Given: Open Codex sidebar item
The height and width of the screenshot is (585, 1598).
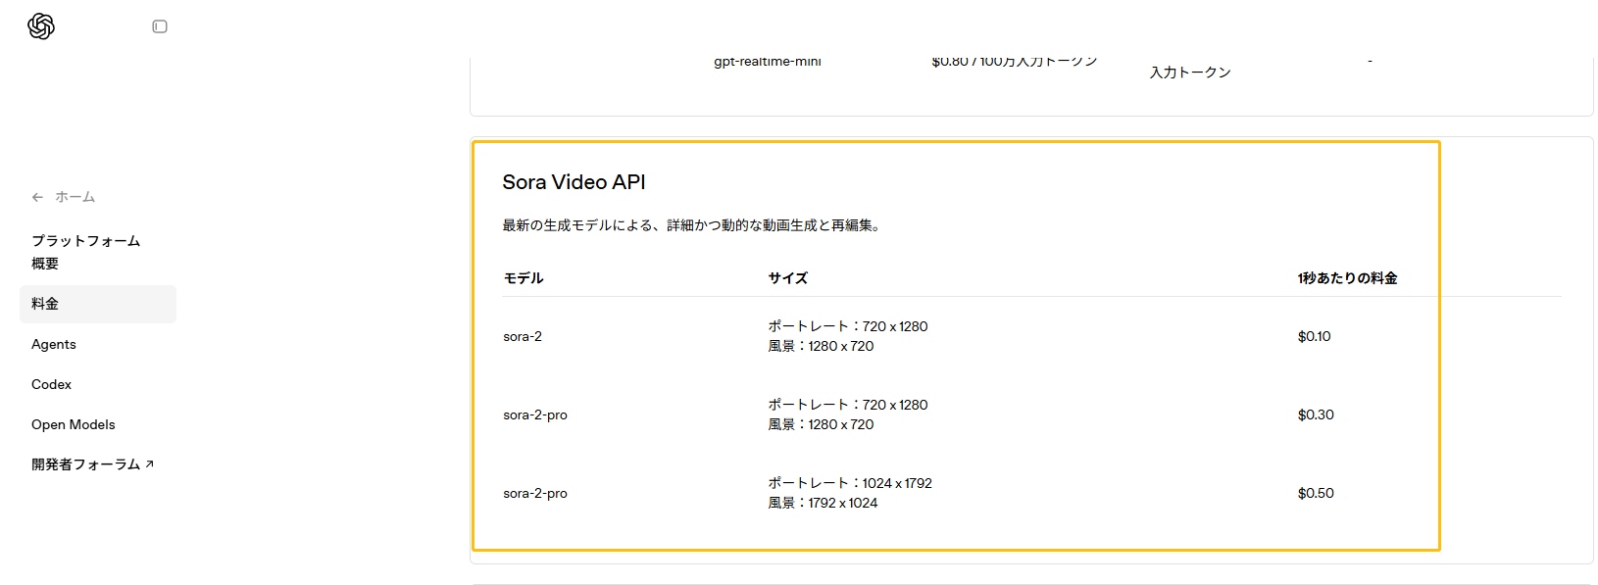Looking at the screenshot, I should coord(51,384).
